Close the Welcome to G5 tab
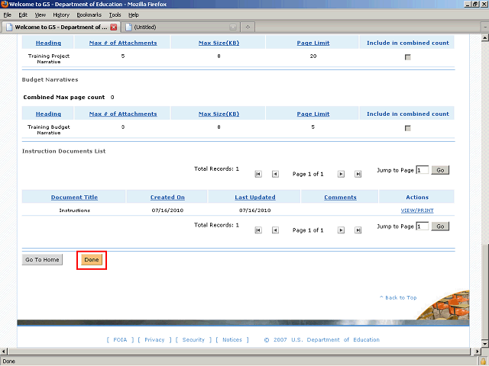Screen dimensions: 489x366 114,27
